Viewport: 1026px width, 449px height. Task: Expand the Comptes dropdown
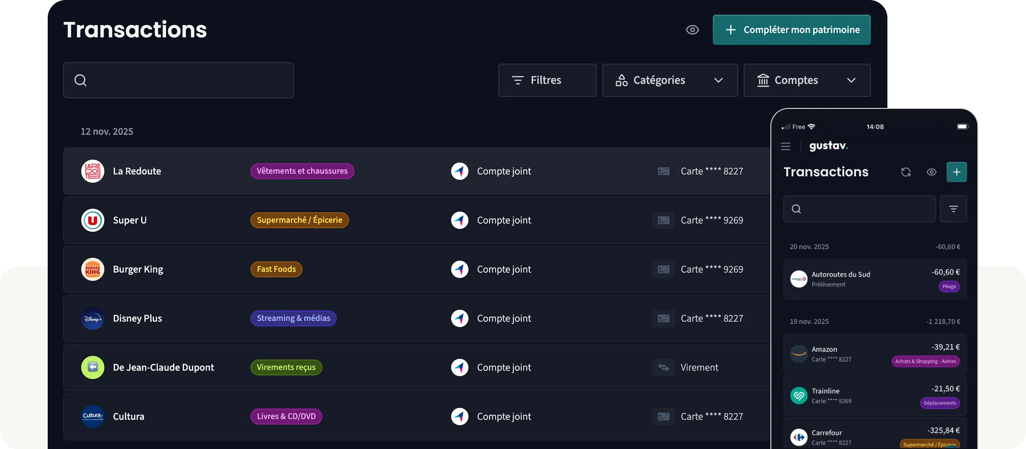[x=806, y=81]
